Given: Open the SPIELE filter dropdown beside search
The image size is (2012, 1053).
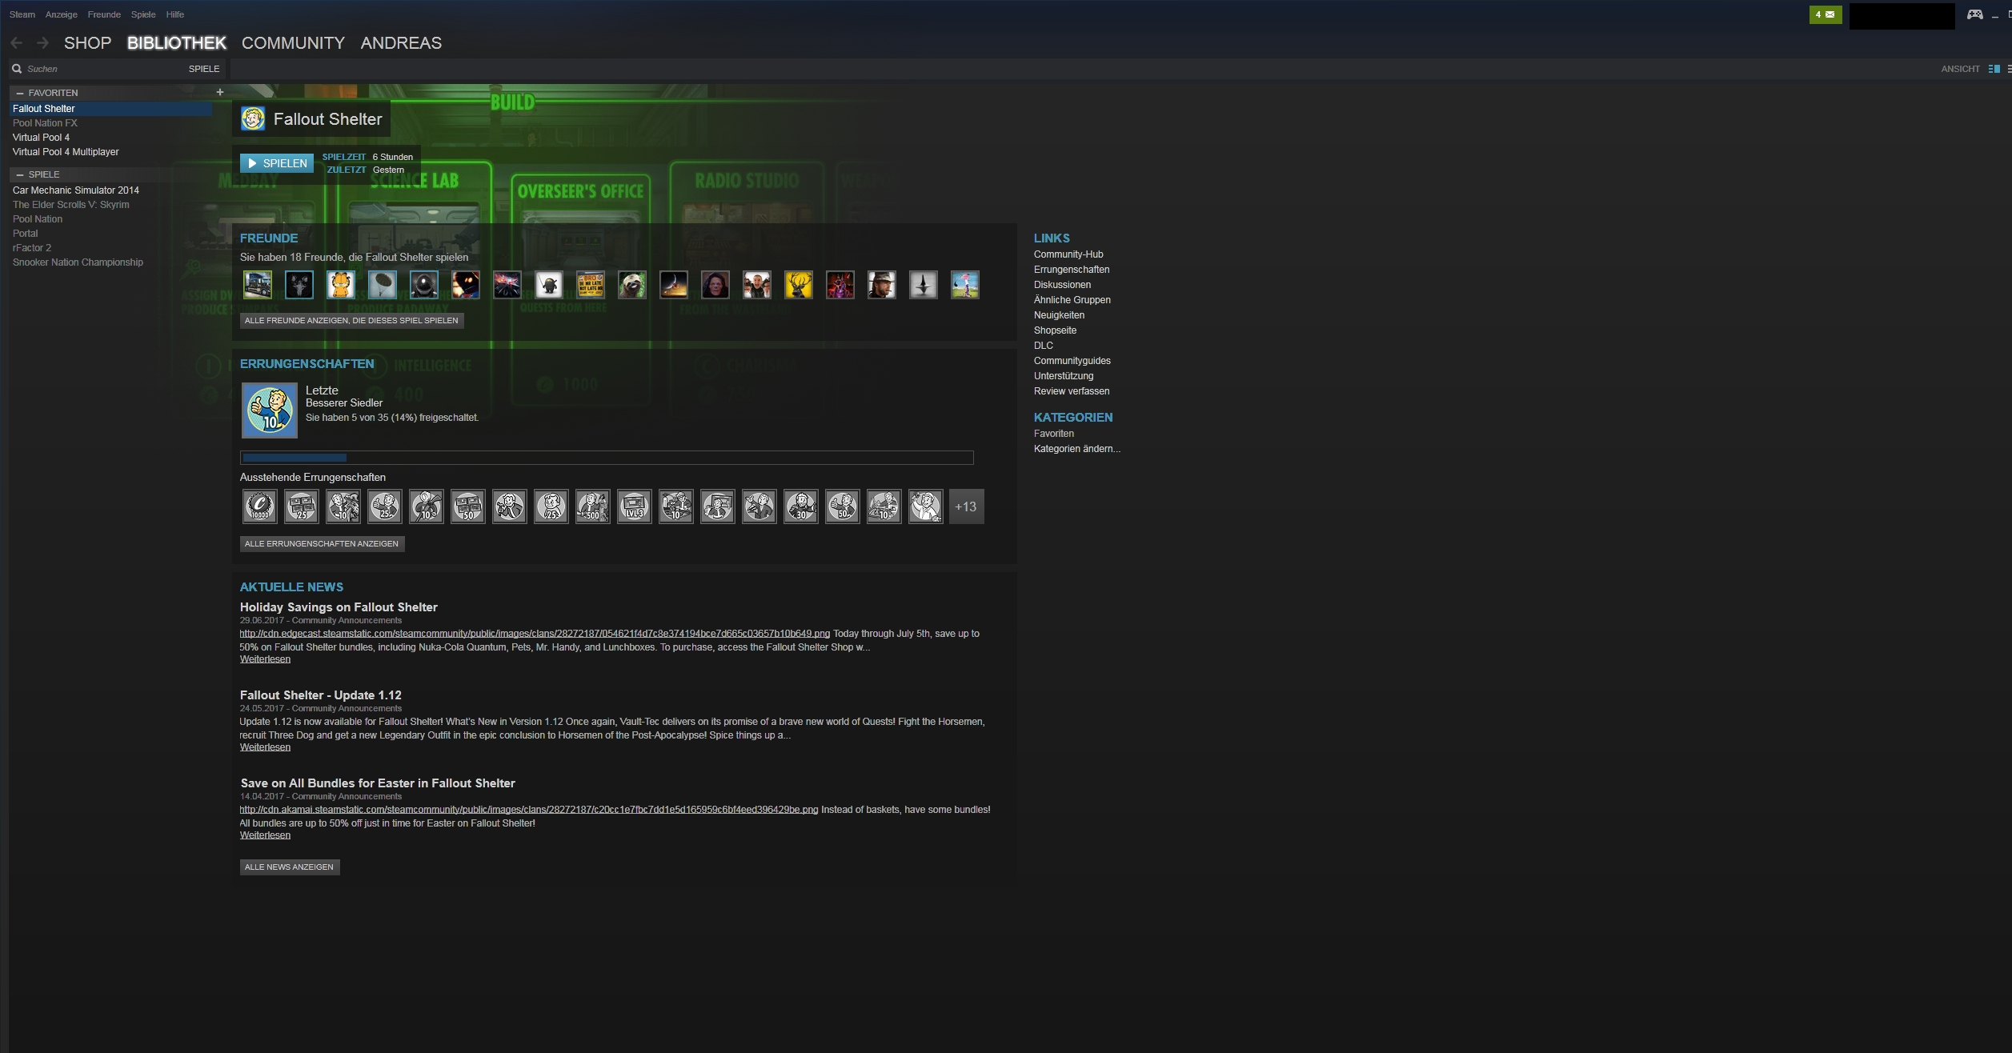Looking at the screenshot, I should (x=204, y=69).
